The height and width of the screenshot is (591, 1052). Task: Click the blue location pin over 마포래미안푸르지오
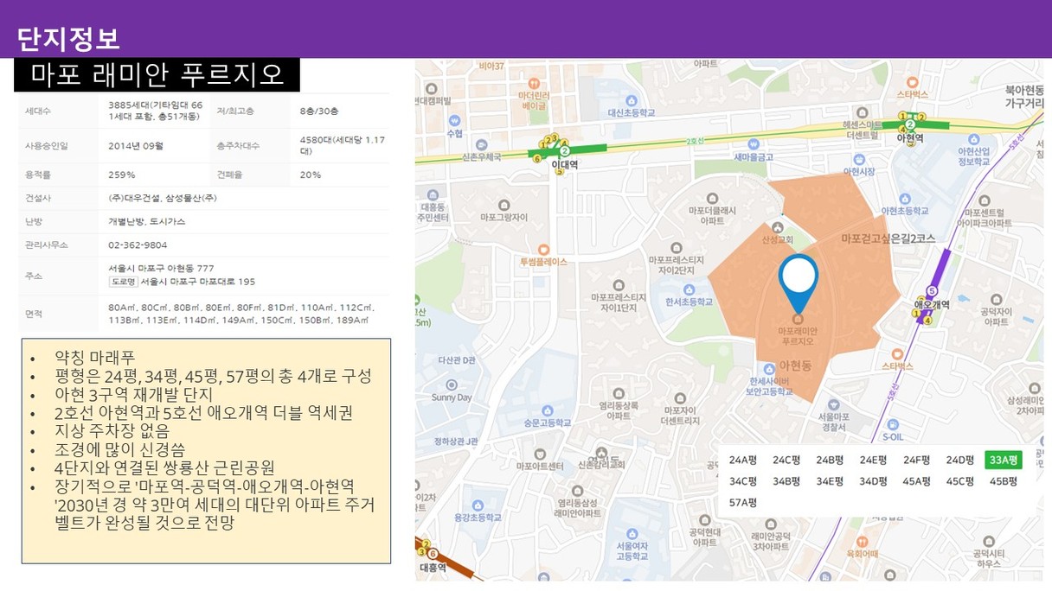798,283
